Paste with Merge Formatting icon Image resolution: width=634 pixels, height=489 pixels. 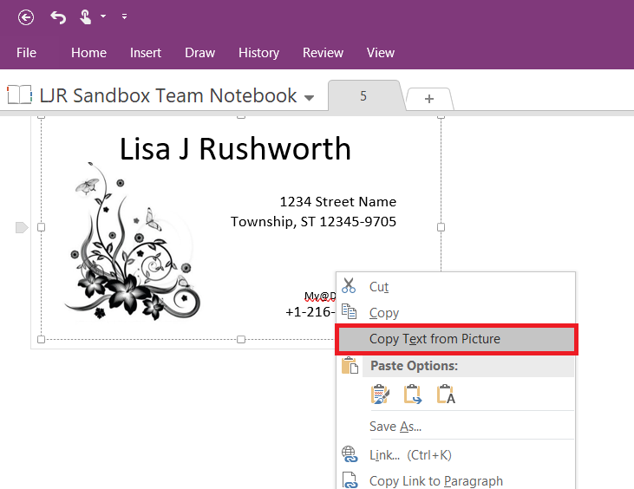click(x=413, y=394)
